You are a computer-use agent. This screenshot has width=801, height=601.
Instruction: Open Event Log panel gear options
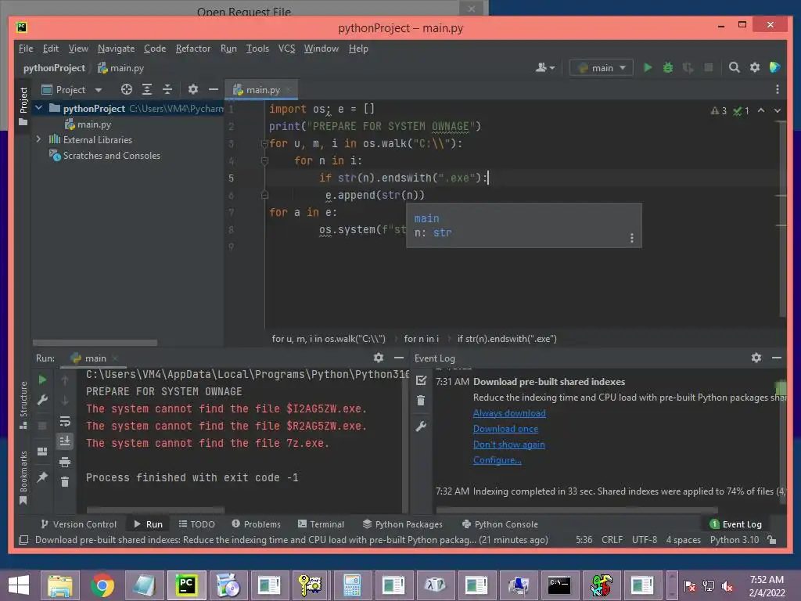click(756, 358)
